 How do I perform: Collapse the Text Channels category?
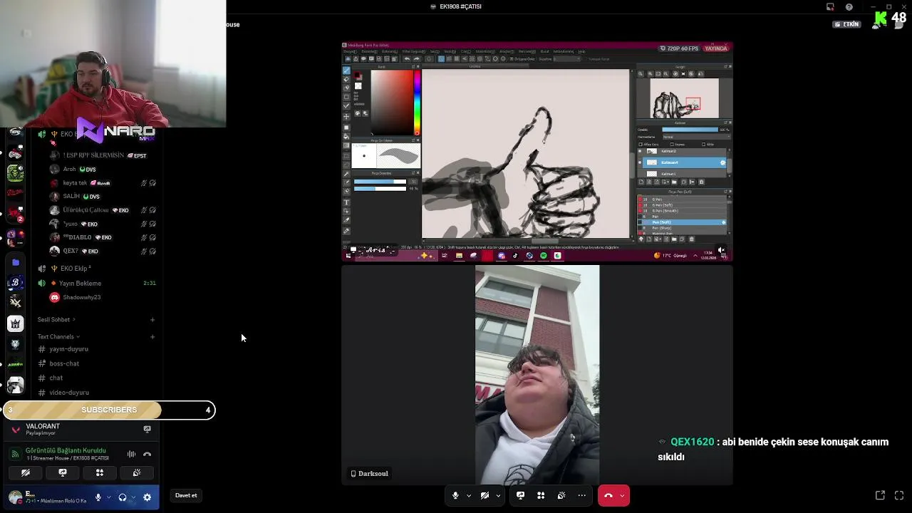coord(58,336)
